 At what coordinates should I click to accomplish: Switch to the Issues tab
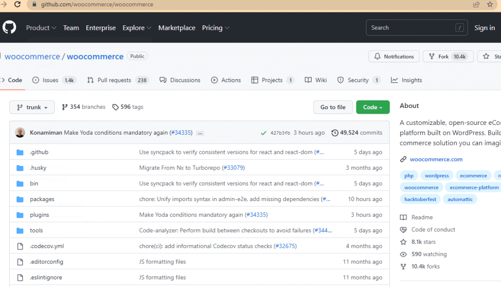(54, 80)
